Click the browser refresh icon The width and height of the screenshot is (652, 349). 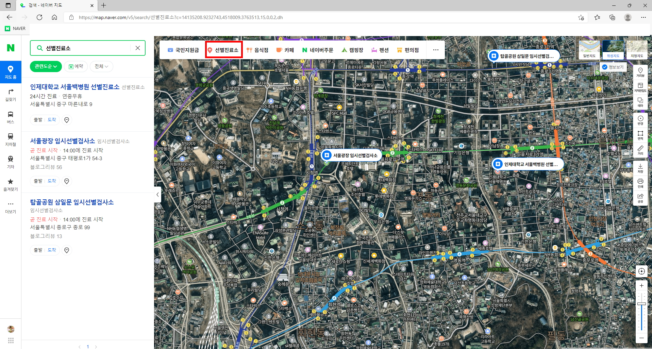click(x=39, y=17)
